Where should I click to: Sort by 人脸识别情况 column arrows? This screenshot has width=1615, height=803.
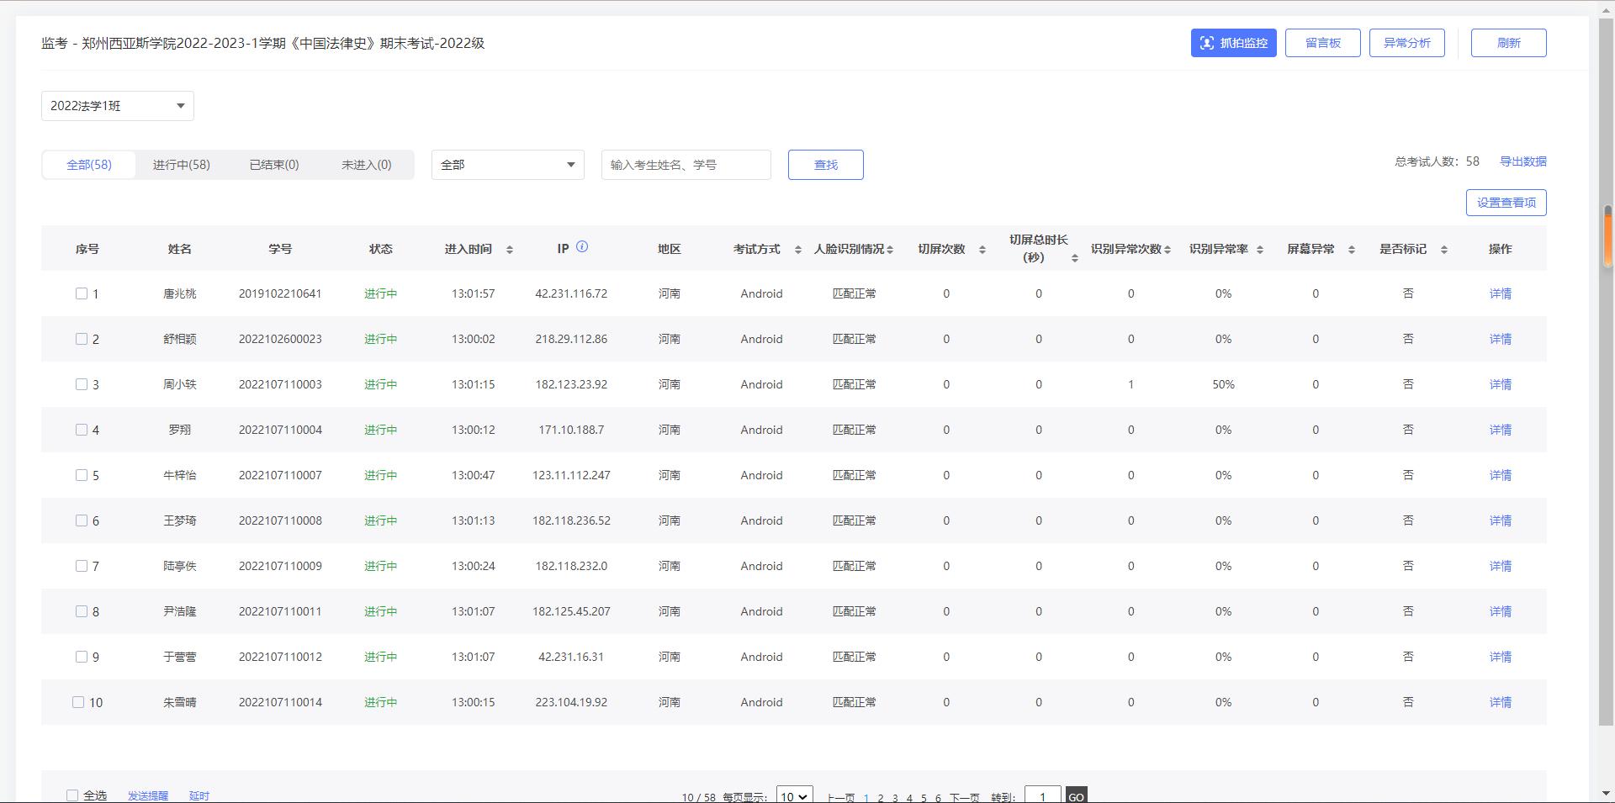(890, 250)
